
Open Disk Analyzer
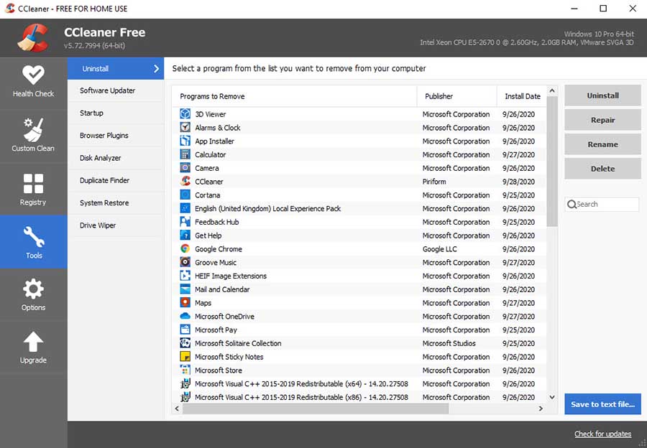coord(116,158)
